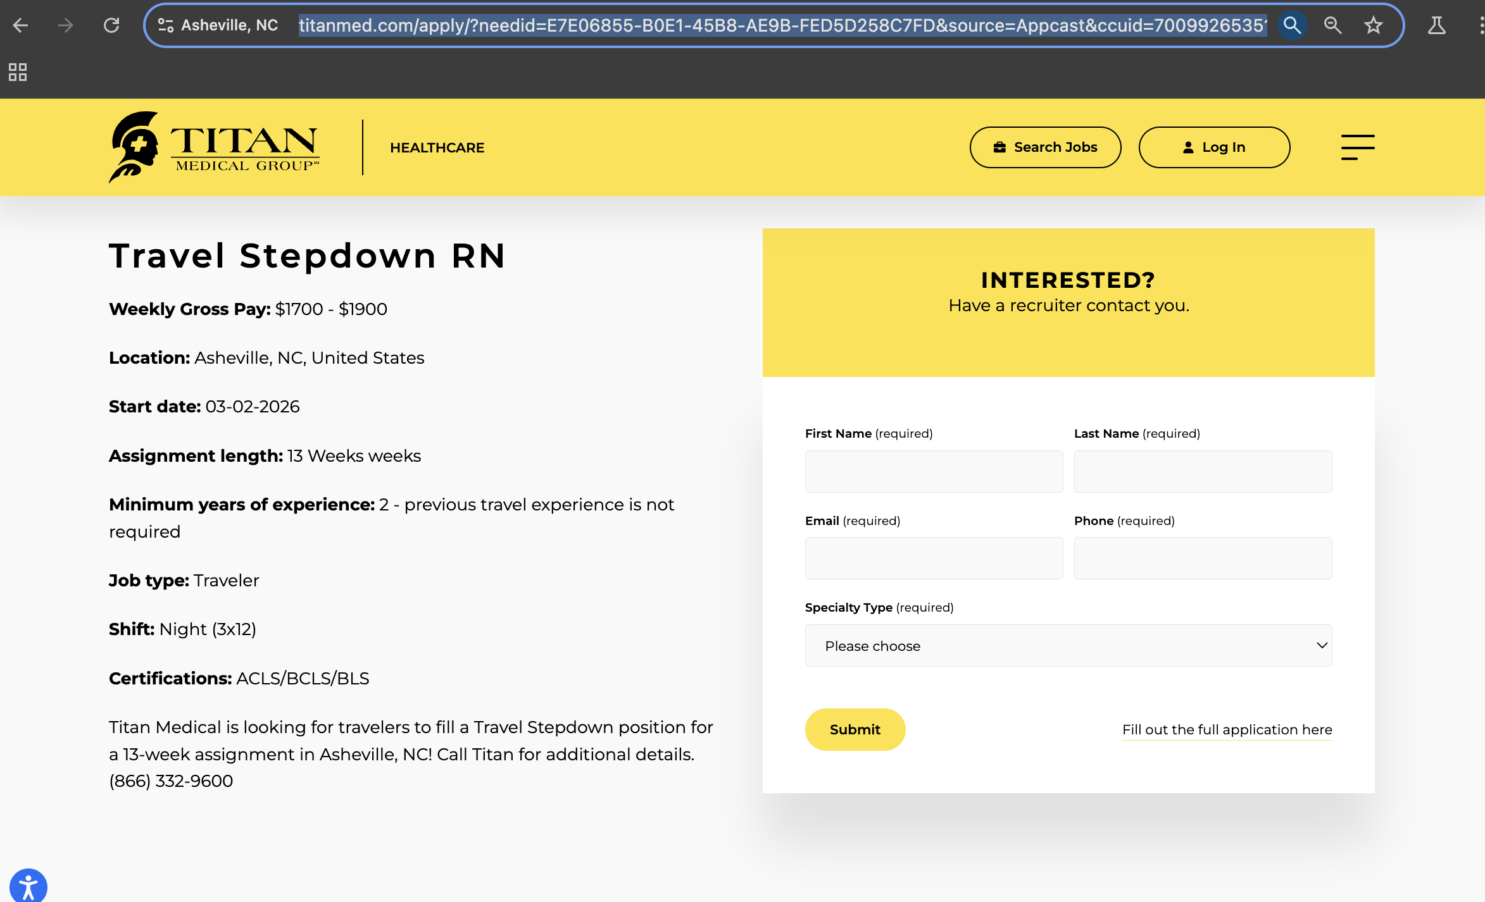1485x902 pixels.
Task: Open the apps grid icon in bookmarks bar
Action: pyautogui.click(x=18, y=72)
